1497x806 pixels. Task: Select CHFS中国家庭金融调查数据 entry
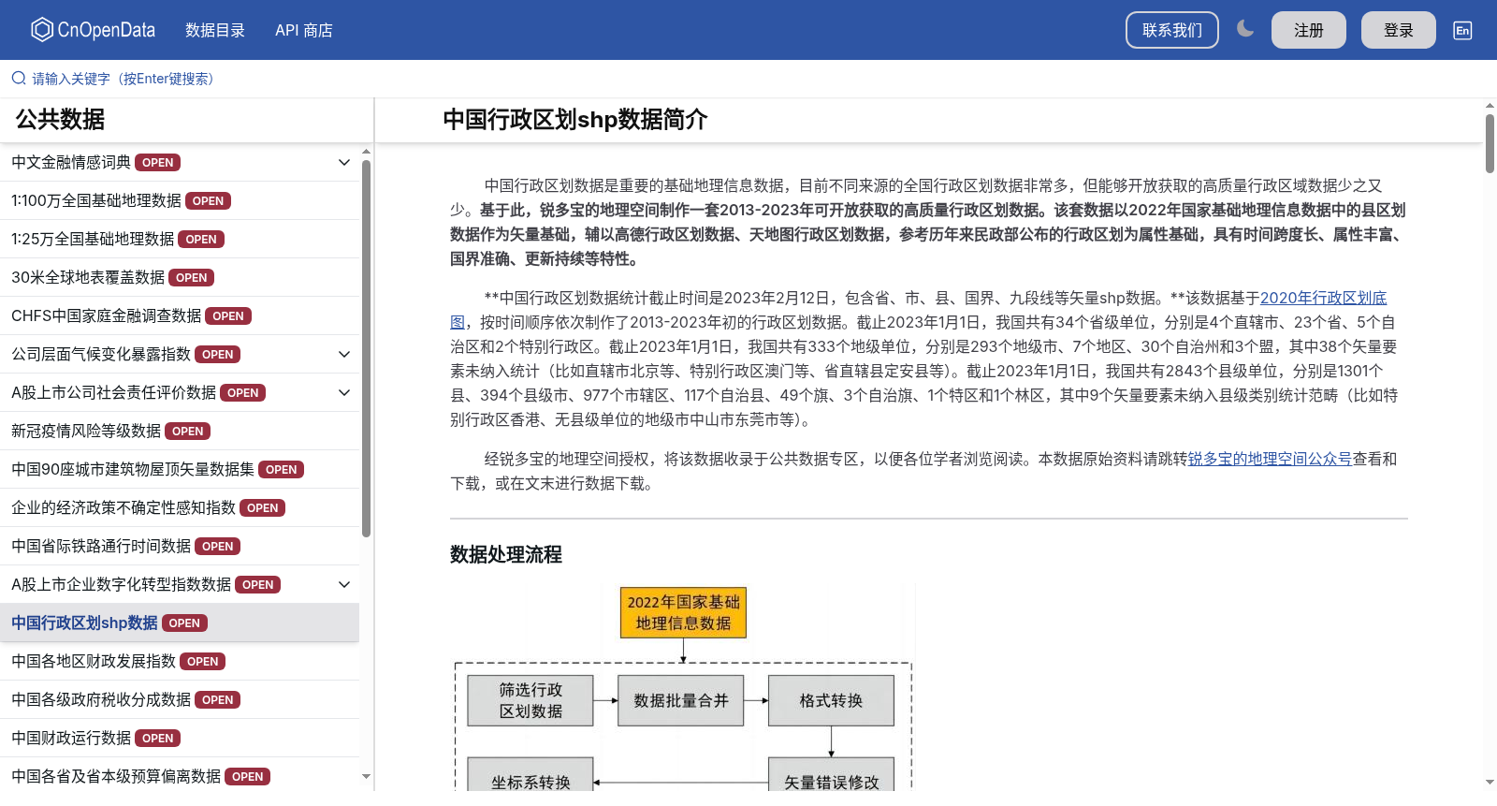pos(180,315)
